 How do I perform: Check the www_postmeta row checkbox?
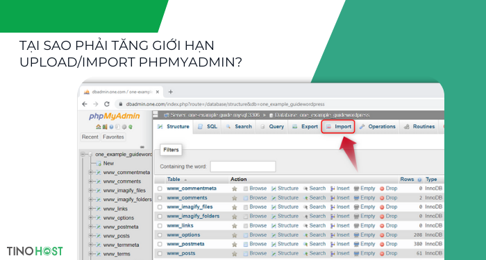[x=160, y=244]
